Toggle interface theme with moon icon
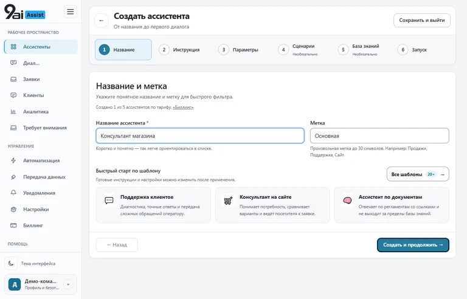The width and height of the screenshot is (467, 299). (11, 263)
